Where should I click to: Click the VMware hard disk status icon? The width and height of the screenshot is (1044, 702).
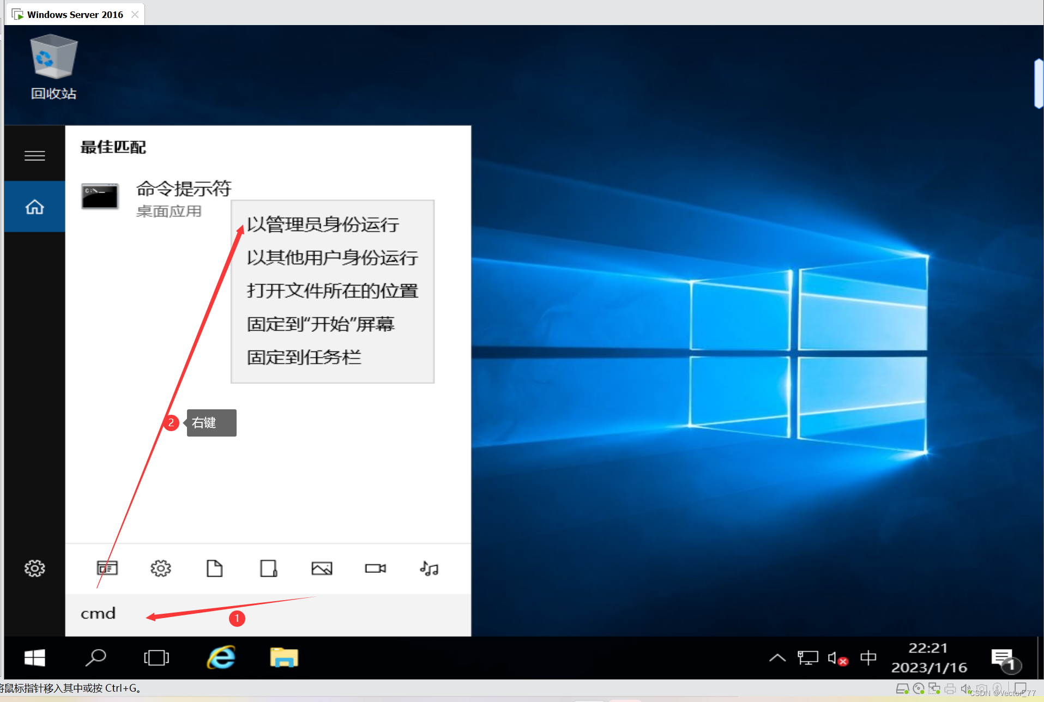click(x=902, y=689)
